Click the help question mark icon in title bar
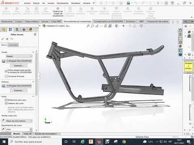Image resolution: width=194 pixels, height=145 pixels. tap(172, 3)
